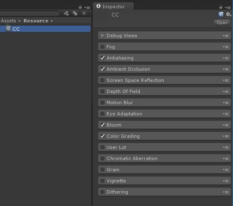Expand the Color Grading section header

click(x=164, y=136)
